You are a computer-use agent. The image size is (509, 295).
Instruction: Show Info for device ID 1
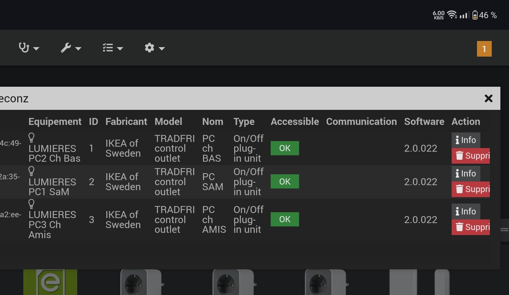click(466, 140)
